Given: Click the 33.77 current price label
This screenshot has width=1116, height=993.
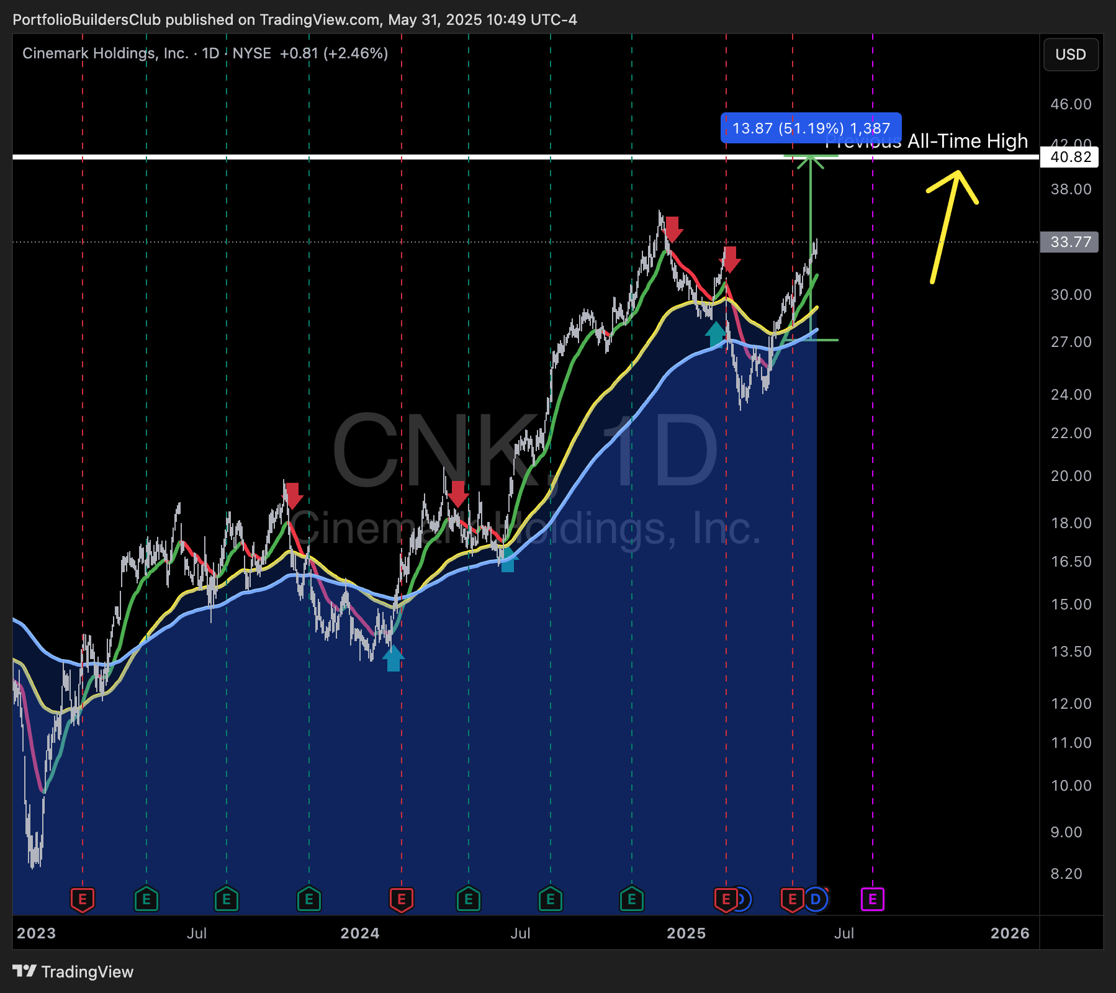Looking at the screenshot, I should coord(1069,242).
